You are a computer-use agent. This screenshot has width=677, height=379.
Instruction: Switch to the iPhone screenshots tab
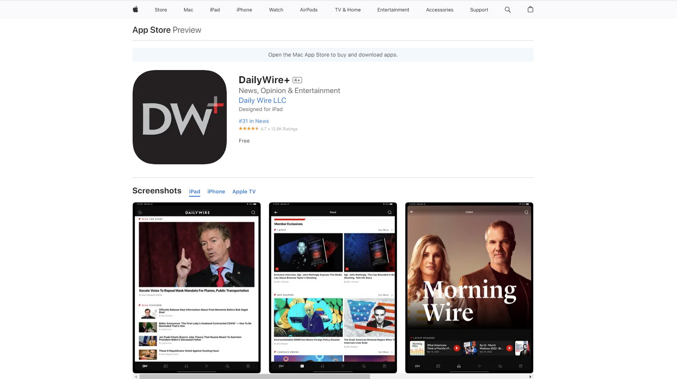pyautogui.click(x=216, y=191)
